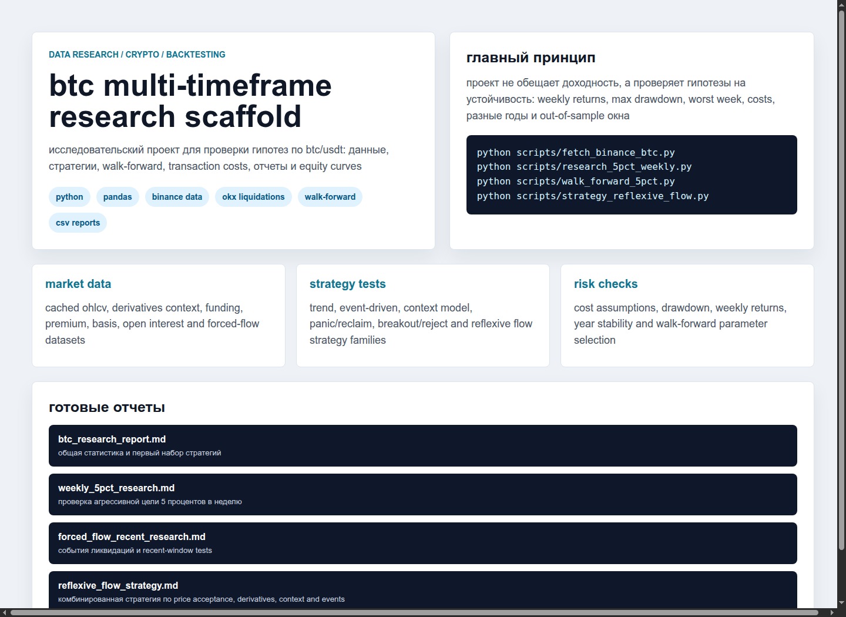Click the walk-forward tag pill
Screen dimensions: 846x617
(330, 197)
